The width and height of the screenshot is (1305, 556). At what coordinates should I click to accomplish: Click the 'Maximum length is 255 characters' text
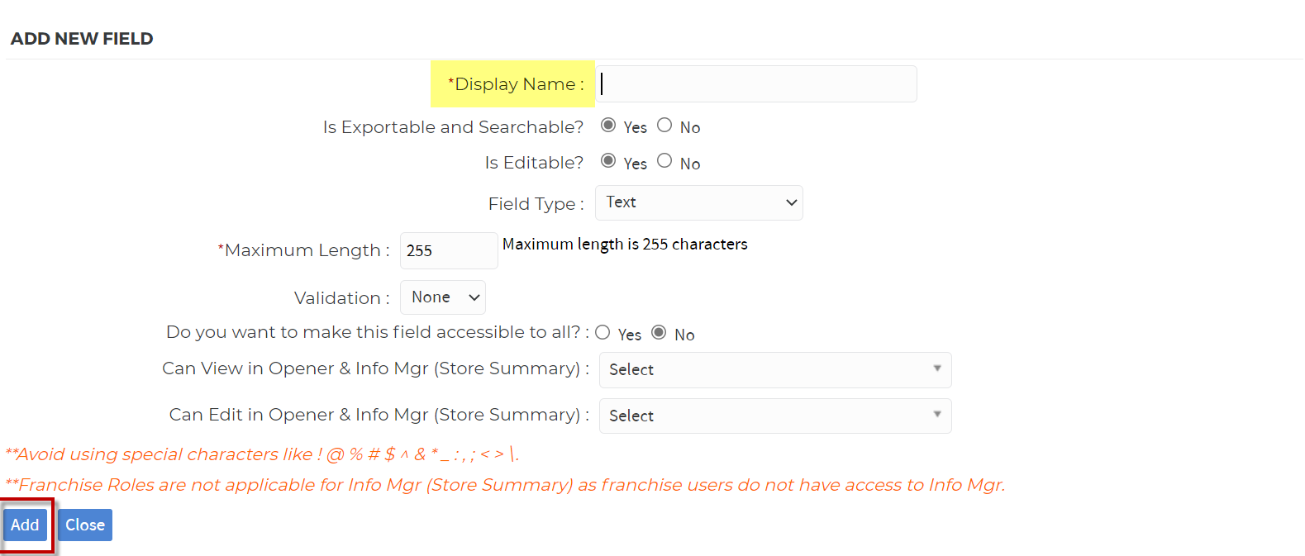pyautogui.click(x=625, y=245)
